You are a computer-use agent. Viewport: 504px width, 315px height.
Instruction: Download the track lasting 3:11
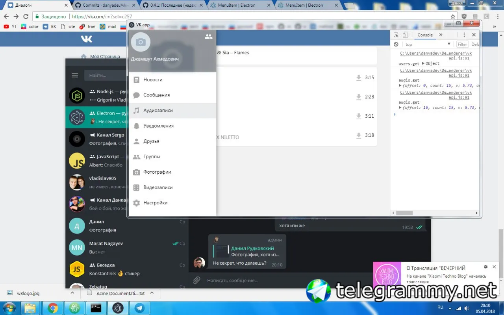359,116
